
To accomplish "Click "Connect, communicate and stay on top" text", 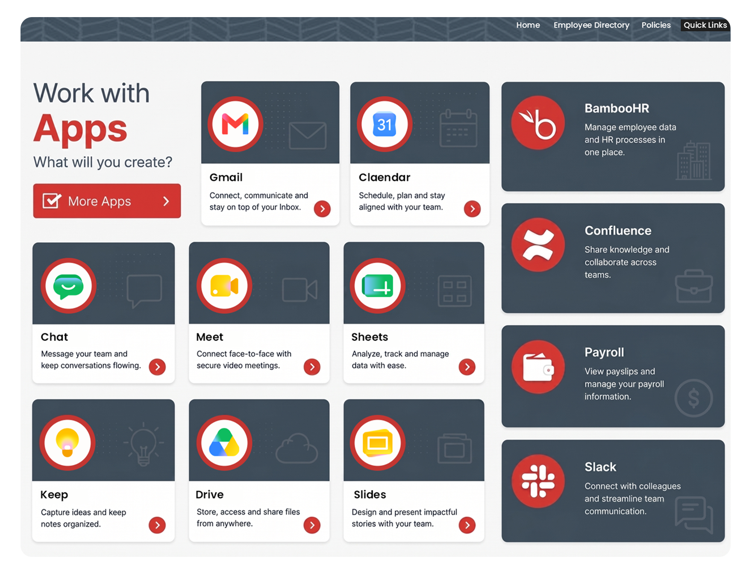I will 258,201.
